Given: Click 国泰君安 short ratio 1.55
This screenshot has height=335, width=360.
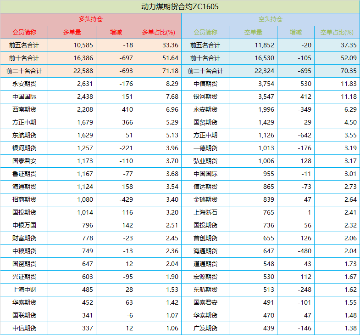Looking at the screenshot, I should [350, 302].
